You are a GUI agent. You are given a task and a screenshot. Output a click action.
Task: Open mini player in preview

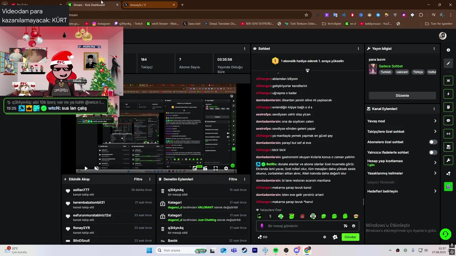(195, 168)
